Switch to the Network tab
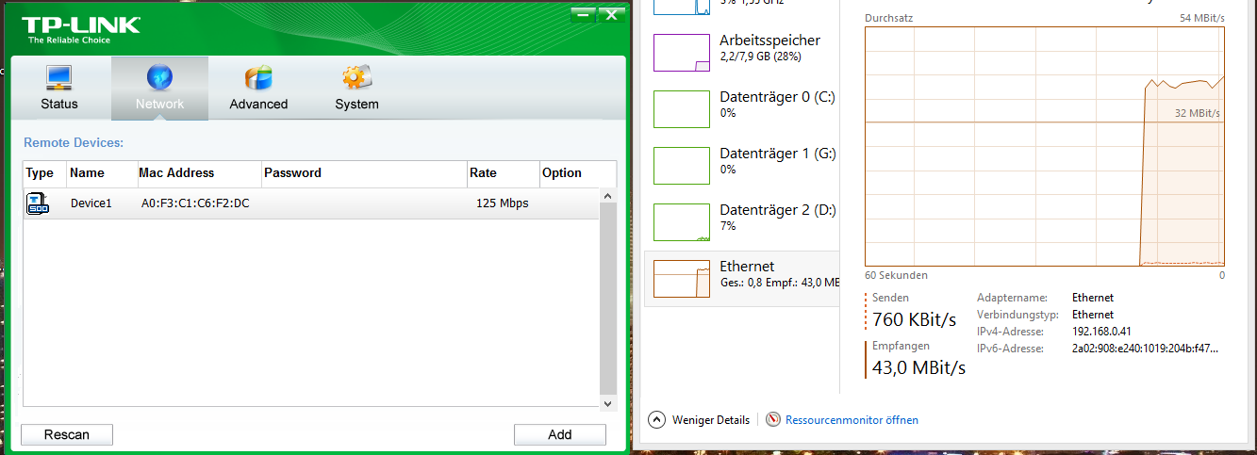Image resolution: width=1257 pixels, height=455 pixels. pyautogui.click(x=159, y=89)
